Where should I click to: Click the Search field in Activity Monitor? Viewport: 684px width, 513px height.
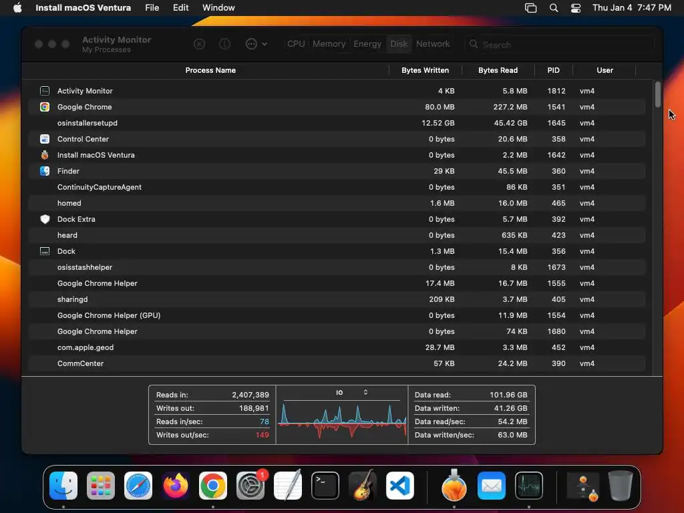(559, 45)
